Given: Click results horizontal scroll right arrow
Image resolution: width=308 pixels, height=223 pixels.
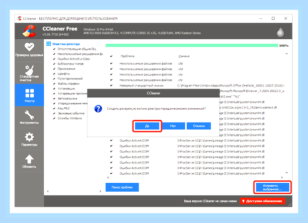Looking at the screenshot, I should [x=282, y=177].
